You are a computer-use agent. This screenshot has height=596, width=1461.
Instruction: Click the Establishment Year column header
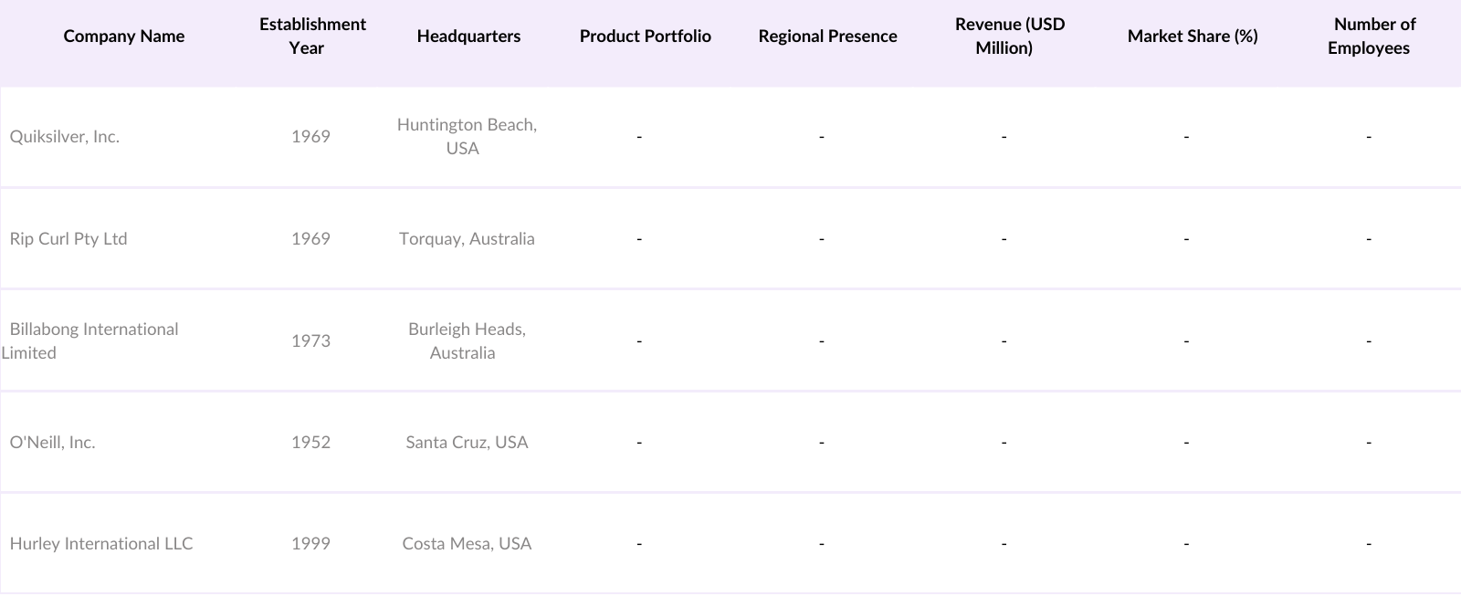pyautogui.click(x=312, y=37)
